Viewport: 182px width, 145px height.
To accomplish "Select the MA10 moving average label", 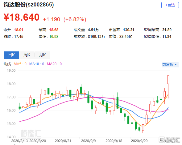I will coord(37,64).
